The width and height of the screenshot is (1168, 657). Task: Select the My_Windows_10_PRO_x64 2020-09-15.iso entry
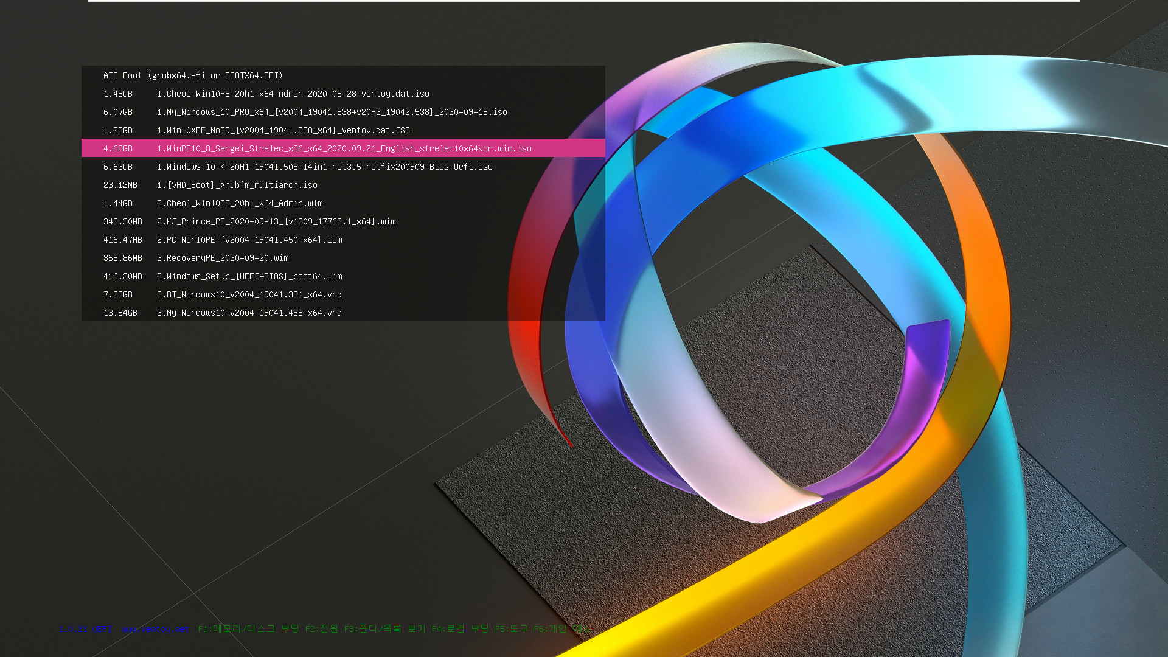point(343,112)
